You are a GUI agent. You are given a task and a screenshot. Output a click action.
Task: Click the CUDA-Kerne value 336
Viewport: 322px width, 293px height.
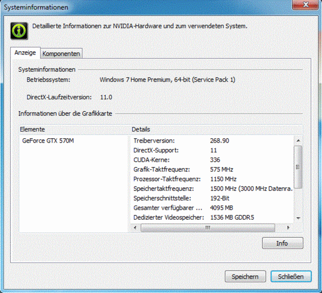click(x=215, y=160)
